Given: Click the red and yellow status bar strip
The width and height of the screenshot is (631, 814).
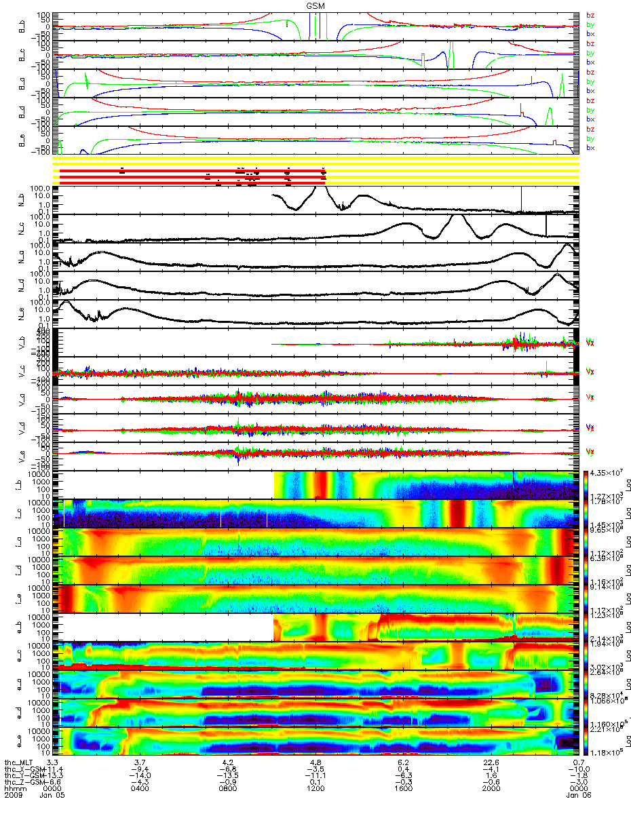Looking at the screenshot, I should 316,172.
